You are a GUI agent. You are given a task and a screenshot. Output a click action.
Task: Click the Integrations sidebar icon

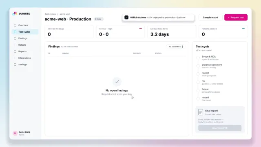pyautogui.click(x=15, y=58)
